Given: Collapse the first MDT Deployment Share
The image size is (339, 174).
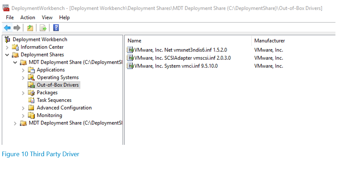Looking at the screenshot, I should point(15,63).
